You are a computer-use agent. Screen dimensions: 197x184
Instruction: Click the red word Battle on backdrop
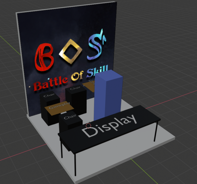point(50,83)
